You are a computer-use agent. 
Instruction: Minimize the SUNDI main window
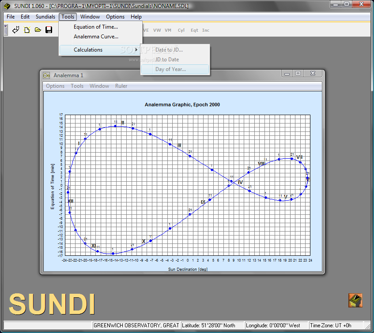(336, 4)
